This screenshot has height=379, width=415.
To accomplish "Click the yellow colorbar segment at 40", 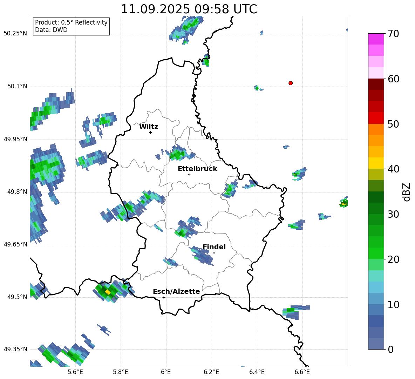I will coord(376,163).
